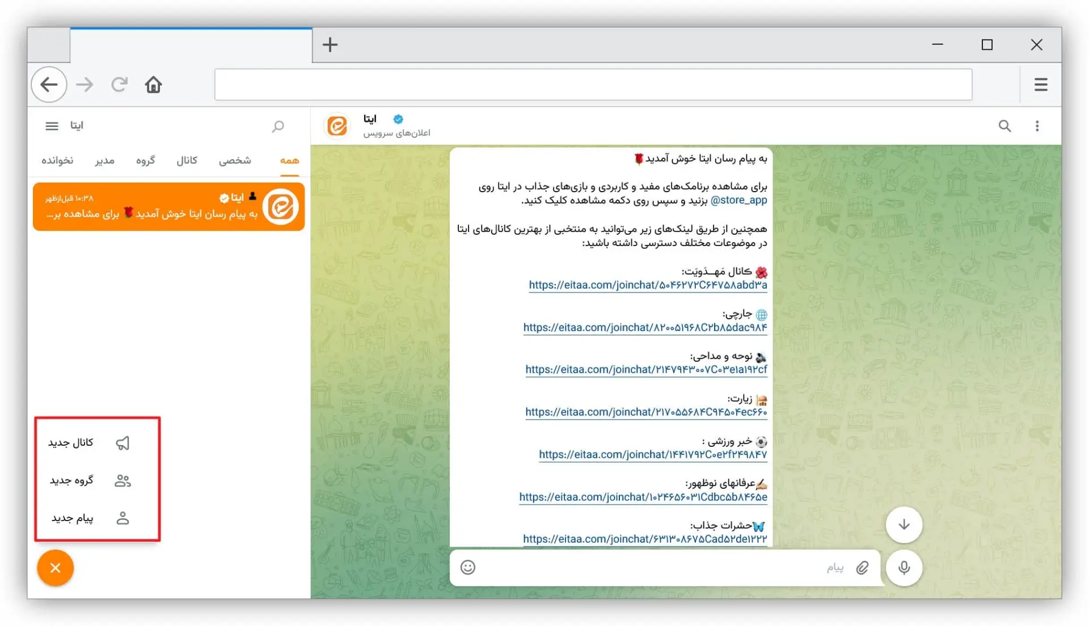Screen dimensions: 1089x626
Task: Open the حشرات جذاب join link
Action: click(645, 539)
